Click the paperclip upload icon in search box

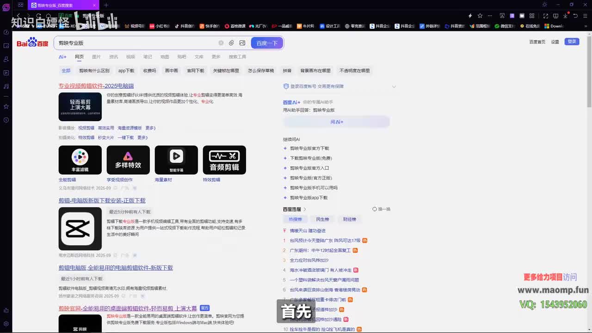point(232,43)
